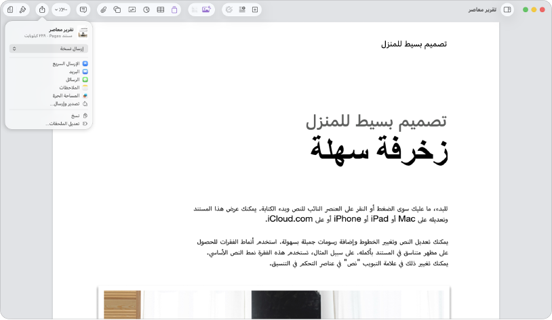552x320 pixels.
Task: Click the lines with badge toolbar icon
Action: 242,10
